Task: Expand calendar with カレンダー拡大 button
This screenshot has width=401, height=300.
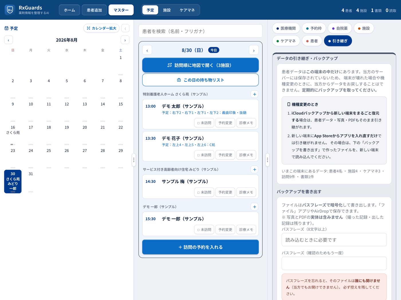Action: [101, 28]
